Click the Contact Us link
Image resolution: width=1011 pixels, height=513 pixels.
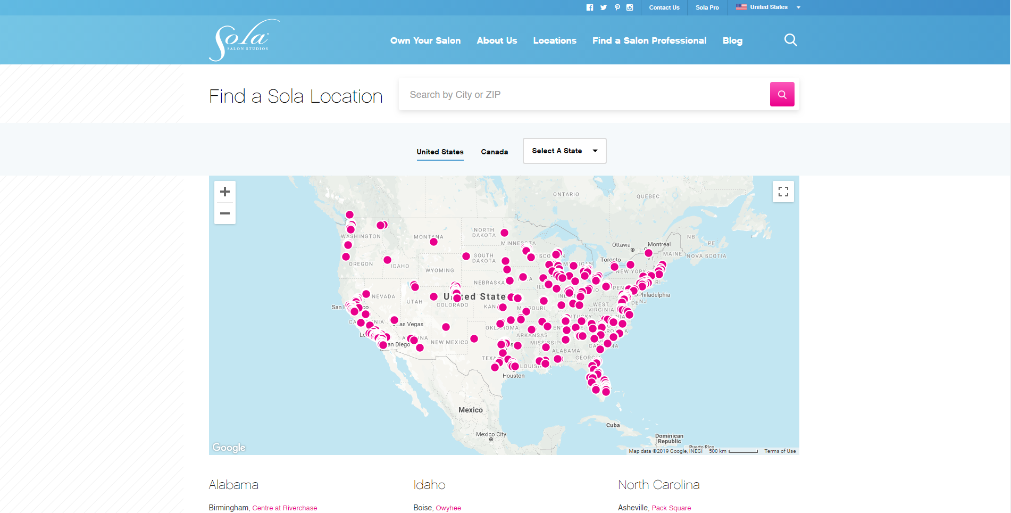(664, 7)
